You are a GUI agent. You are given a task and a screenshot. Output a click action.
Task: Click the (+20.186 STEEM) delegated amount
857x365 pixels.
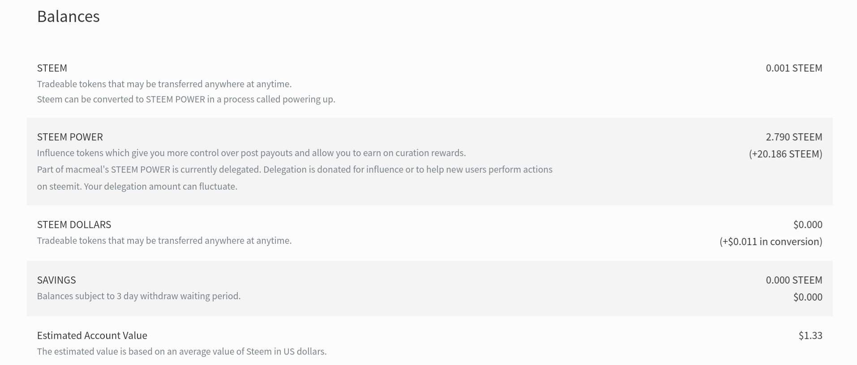(785, 154)
